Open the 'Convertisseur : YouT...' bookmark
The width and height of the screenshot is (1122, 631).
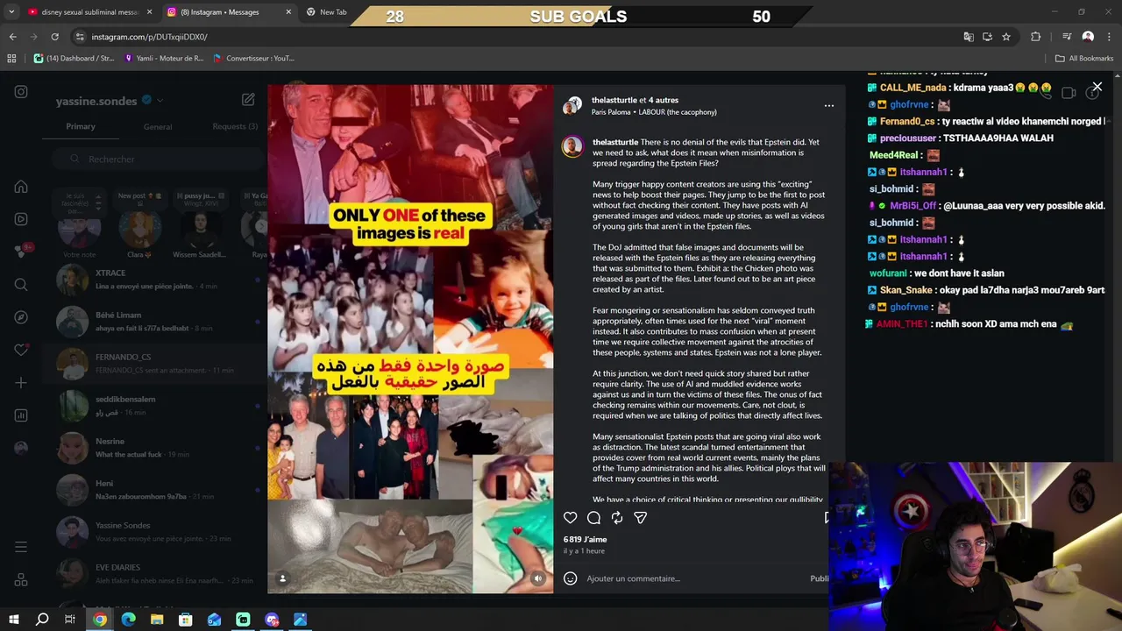[254, 59]
